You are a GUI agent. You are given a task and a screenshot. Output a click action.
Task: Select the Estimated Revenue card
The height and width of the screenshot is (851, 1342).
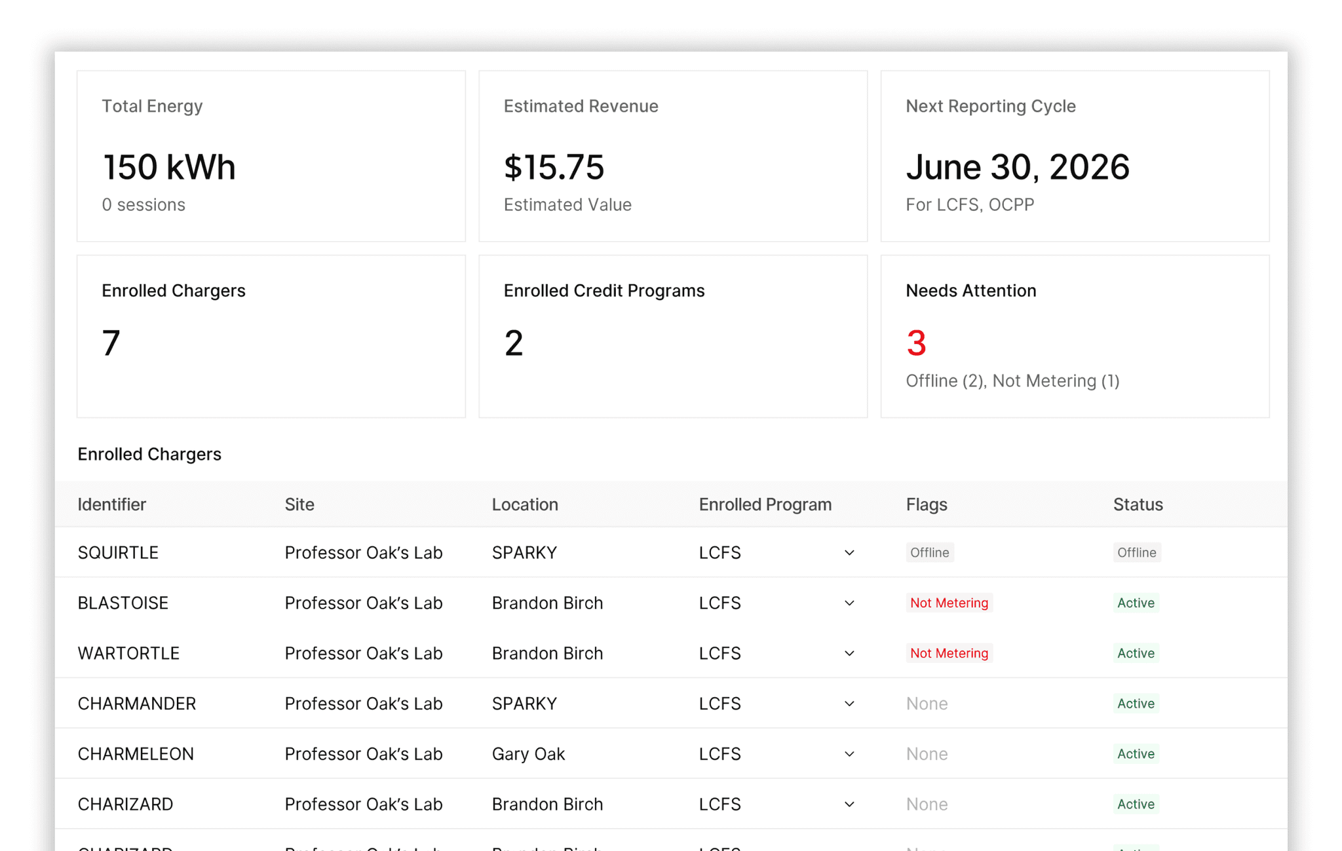[x=673, y=156]
